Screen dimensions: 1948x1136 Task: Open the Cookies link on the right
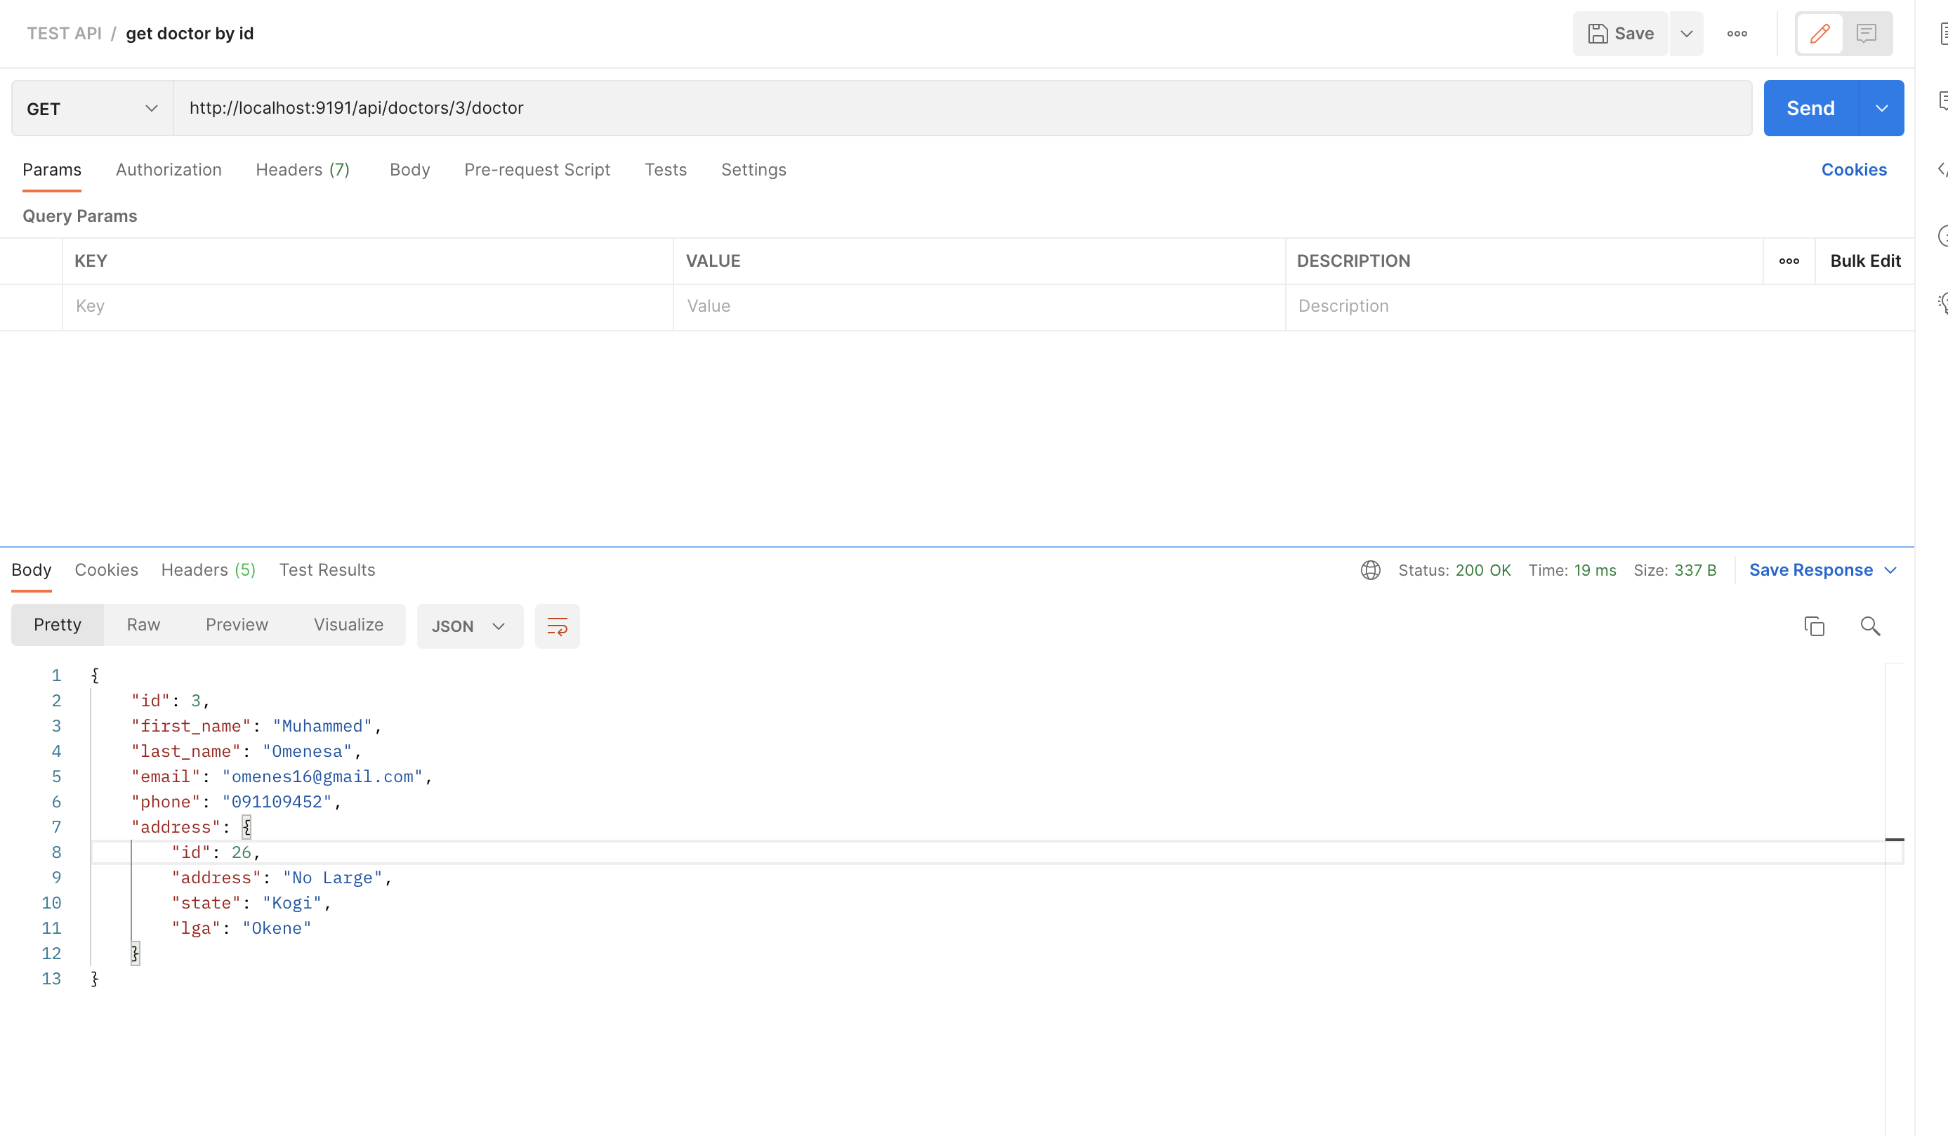click(1854, 169)
